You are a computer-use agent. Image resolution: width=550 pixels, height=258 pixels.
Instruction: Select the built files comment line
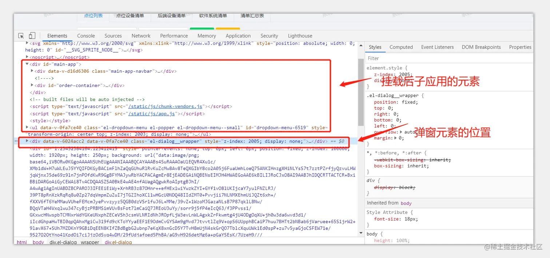(x=87, y=99)
